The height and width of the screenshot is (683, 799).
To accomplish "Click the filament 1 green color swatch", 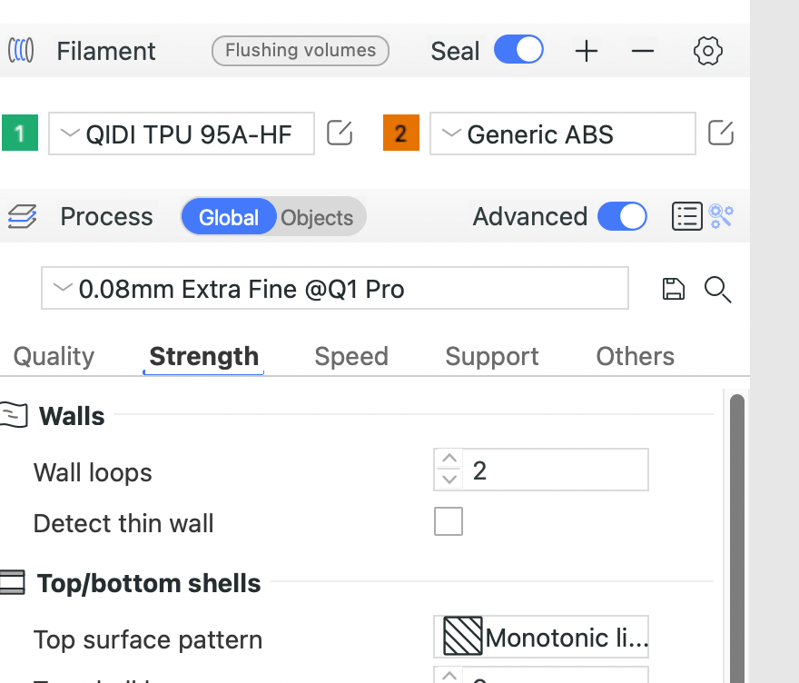I will point(20,134).
